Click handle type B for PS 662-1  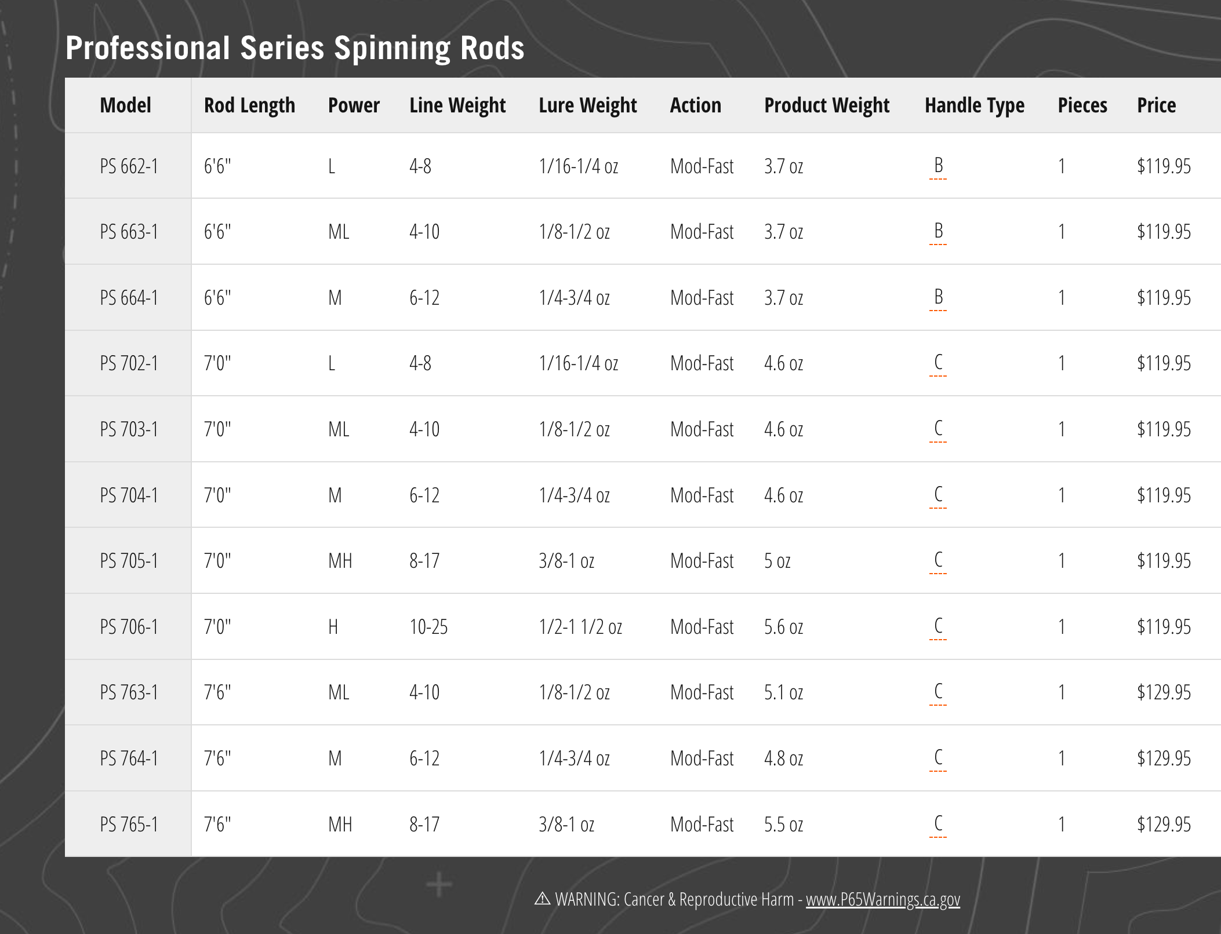point(938,166)
